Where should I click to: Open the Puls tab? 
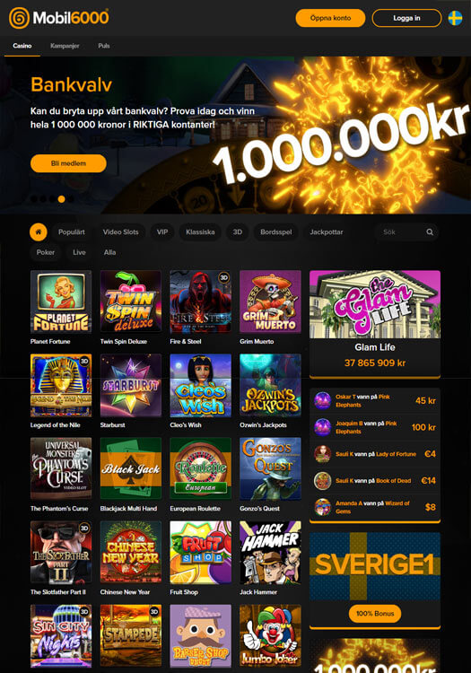point(104,46)
